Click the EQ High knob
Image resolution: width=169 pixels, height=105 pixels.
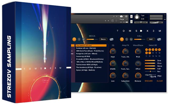tap(113, 51)
